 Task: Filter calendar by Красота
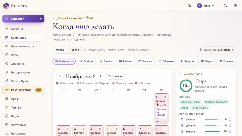point(226,61)
